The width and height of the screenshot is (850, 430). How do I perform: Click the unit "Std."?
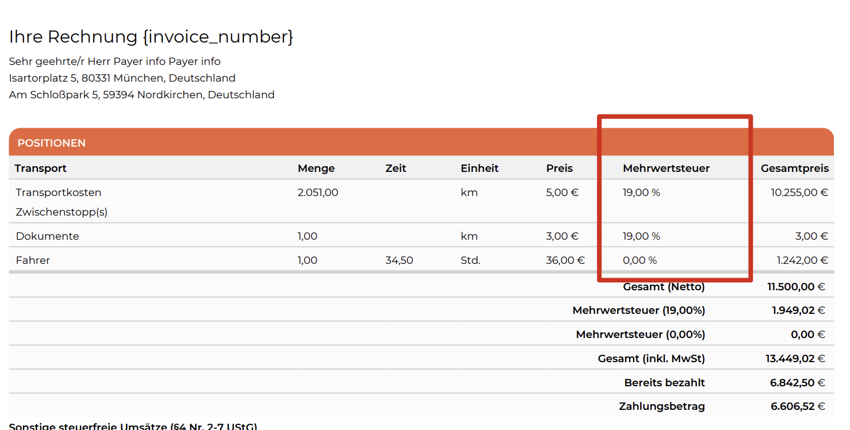click(470, 260)
